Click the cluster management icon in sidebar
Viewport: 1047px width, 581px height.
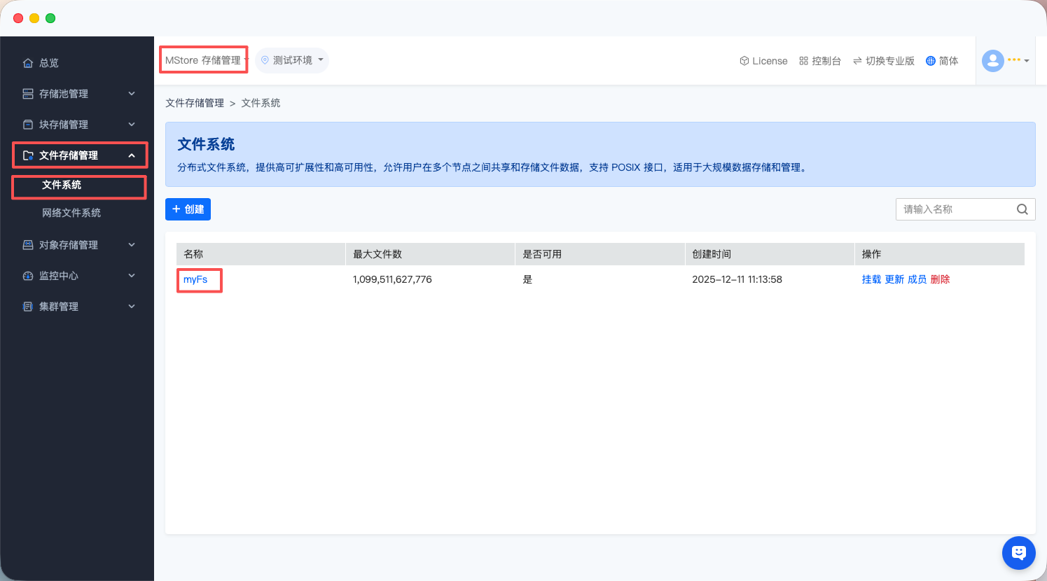pyautogui.click(x=28, y=307)
